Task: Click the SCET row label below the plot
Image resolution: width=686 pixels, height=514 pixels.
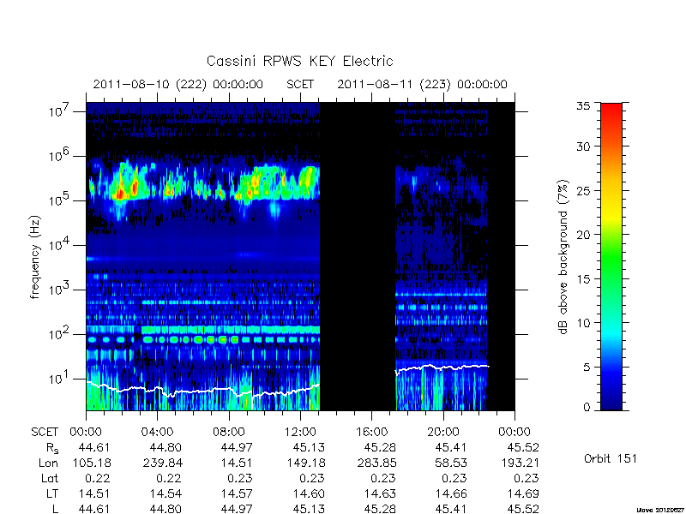Action: (x=45, y=432)
